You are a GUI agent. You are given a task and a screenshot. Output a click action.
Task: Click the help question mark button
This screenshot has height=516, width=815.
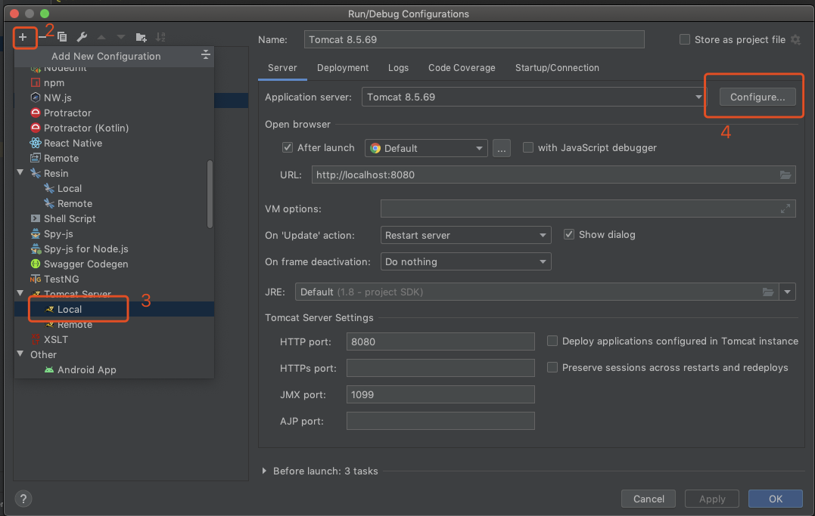click(x=23, y=499)
